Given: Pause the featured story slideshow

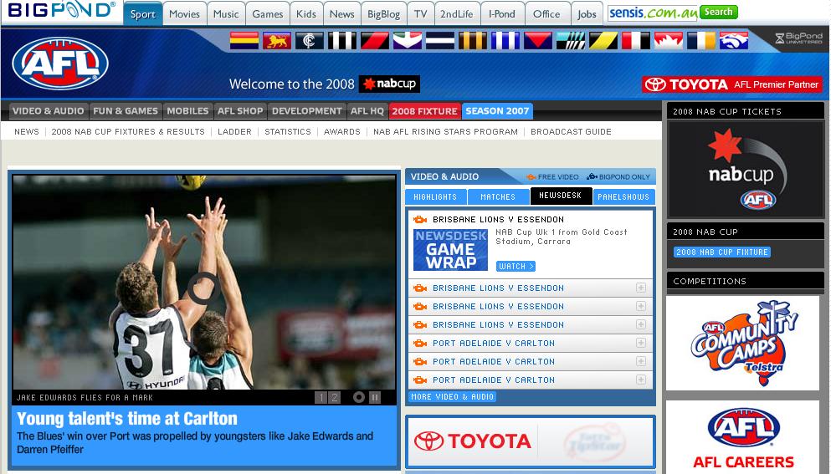Looking at the screenshot, I should tap(375, 397).
